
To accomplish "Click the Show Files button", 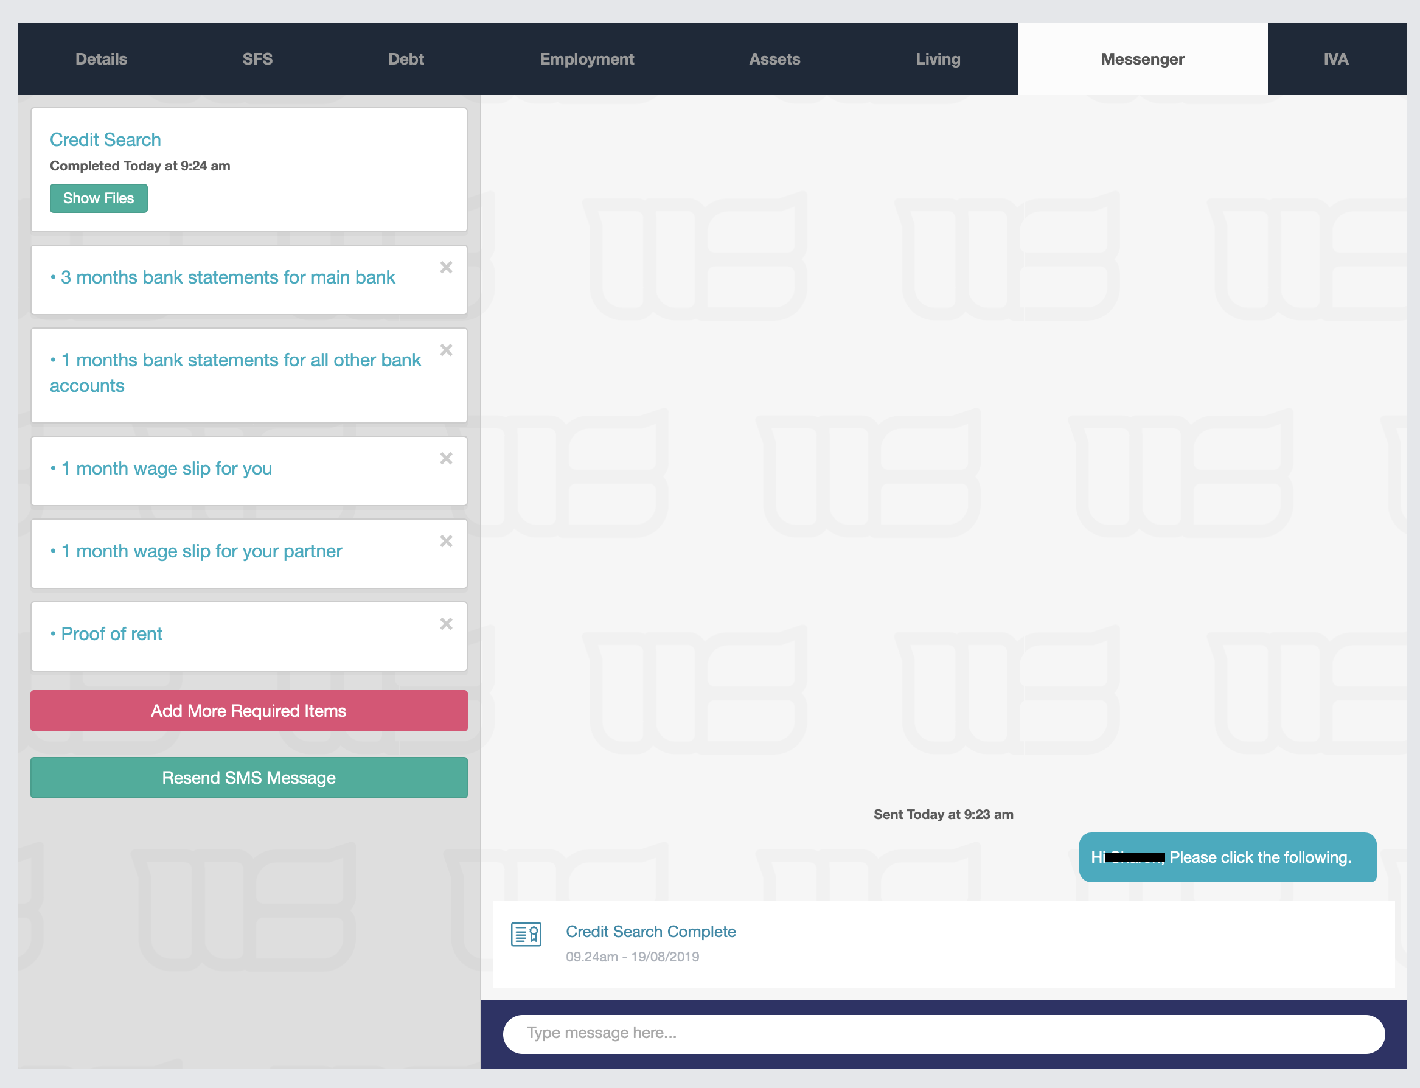I will (99, 198).
